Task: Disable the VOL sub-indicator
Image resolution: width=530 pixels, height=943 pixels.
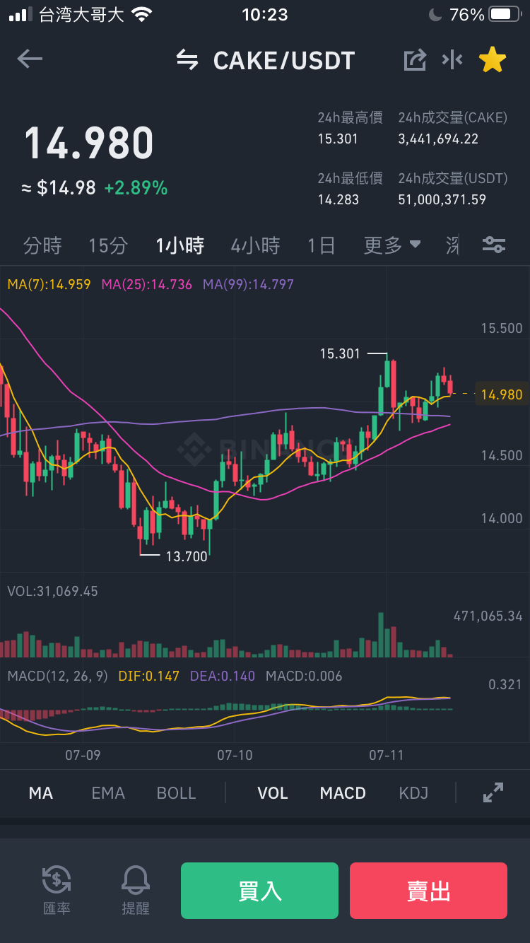Action: tap(272, 793)
